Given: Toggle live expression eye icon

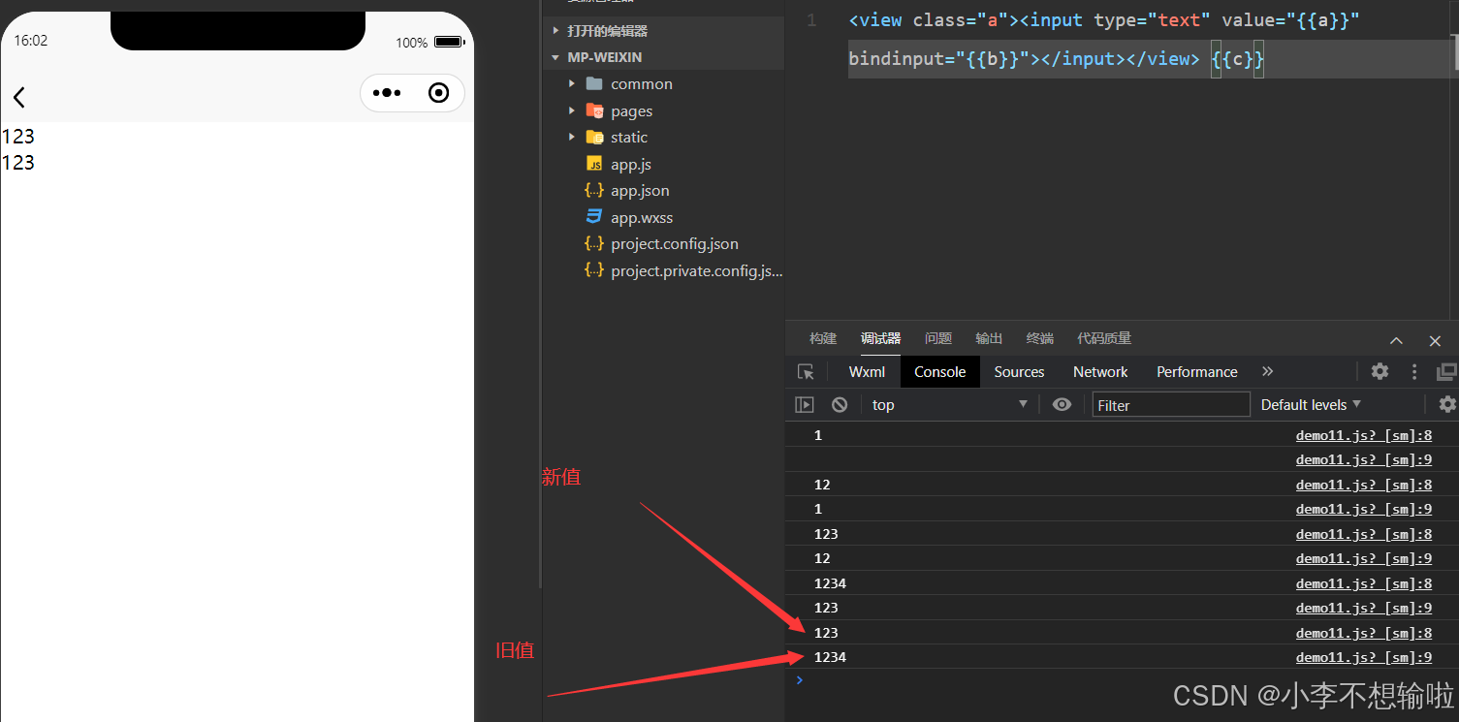Looking at the screenshot, I should coord(1062,404).
